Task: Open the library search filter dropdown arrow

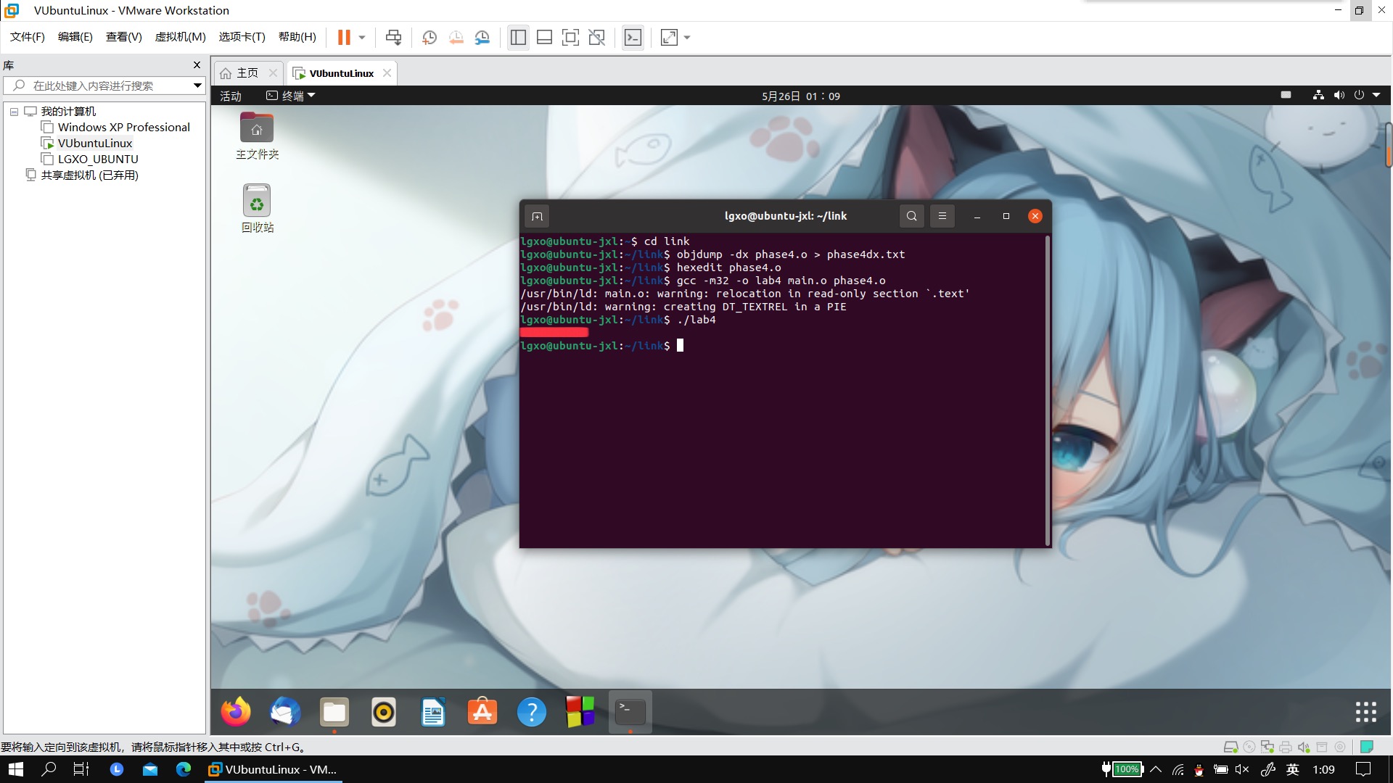Action: click(197, 86)
